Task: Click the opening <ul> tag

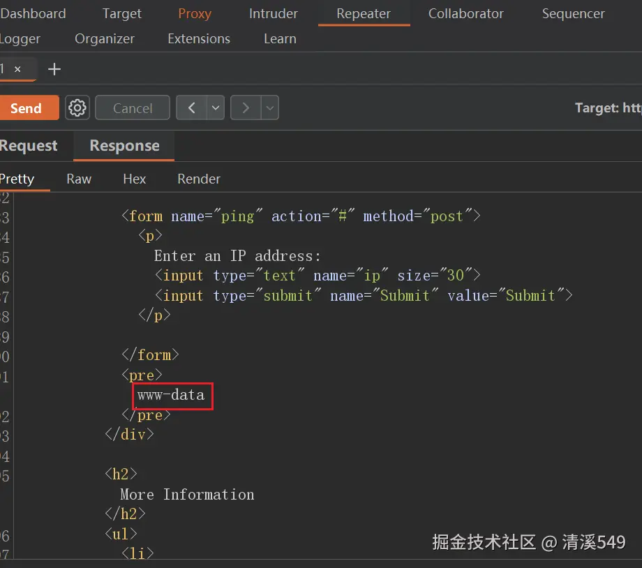Action: tap(121, 535)
